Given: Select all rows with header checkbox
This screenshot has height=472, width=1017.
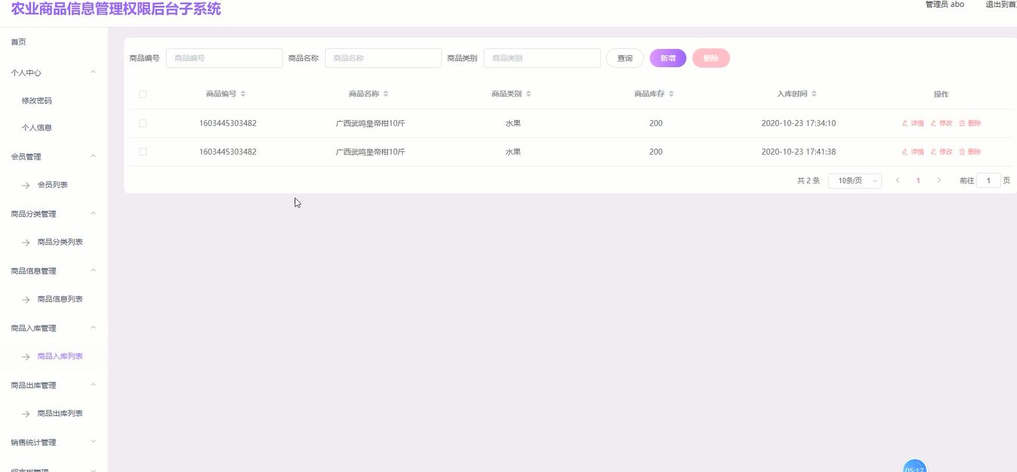Looking at the screenshot, I should tap(143, 94).
